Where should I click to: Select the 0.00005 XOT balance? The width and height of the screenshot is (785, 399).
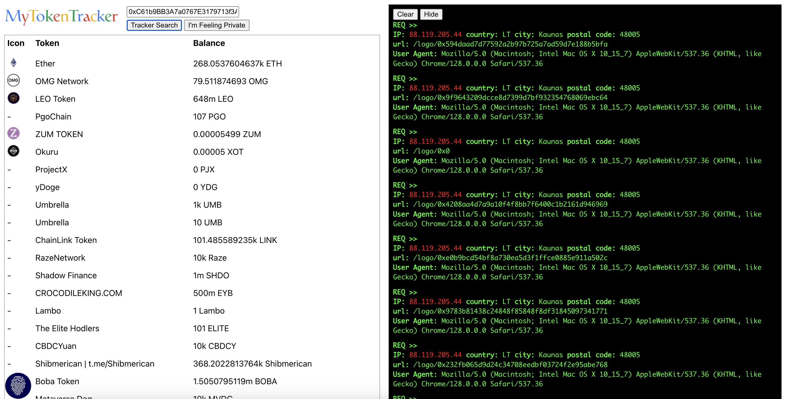(218, 152)
